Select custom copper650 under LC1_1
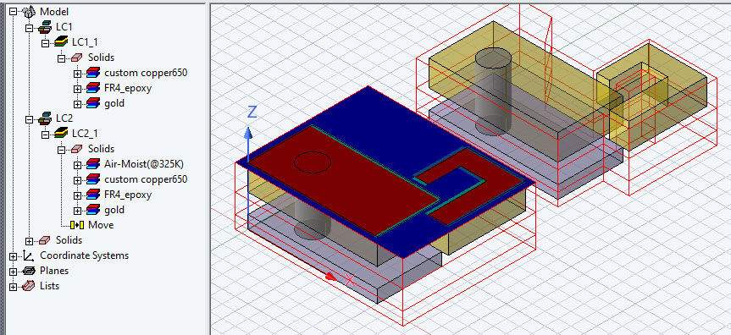The width and height of the screenshot is (731, 335). [146, 73]
